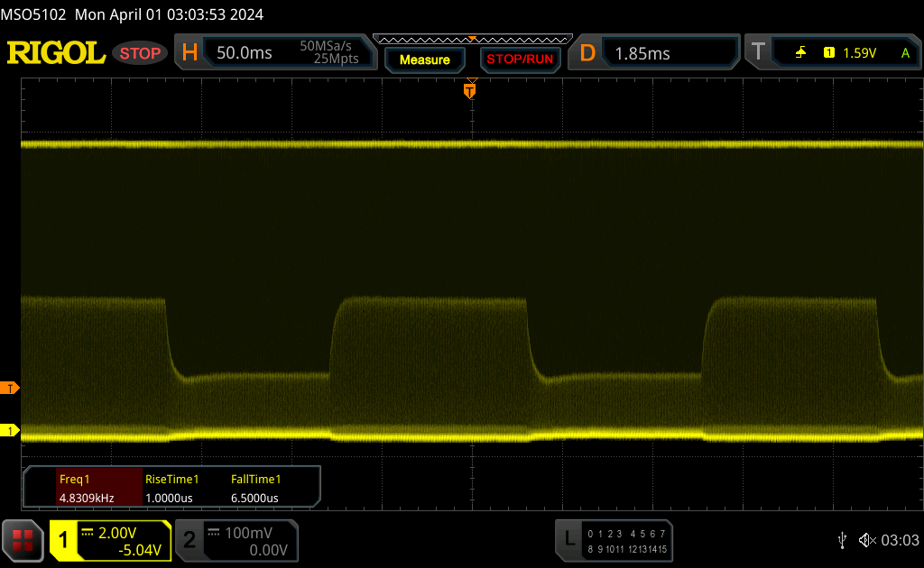Viewport: 924px width, 568px height.
Task: Tap the RIGOL logo
Action: click(56, 53)
